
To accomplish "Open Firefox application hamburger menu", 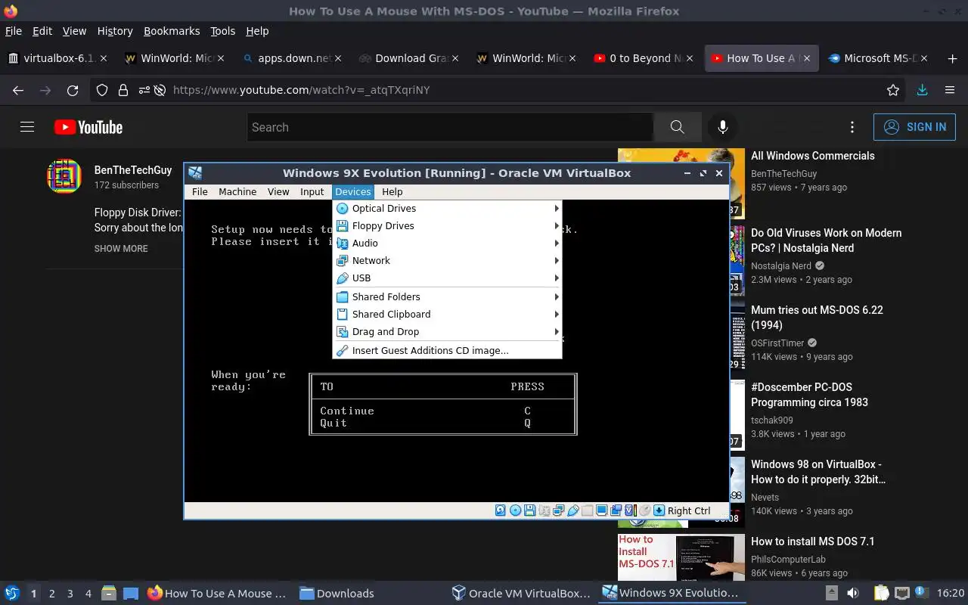I will (x=950, y=90).
